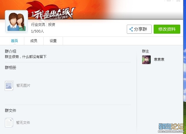Image resolution: width=186 pixels, height=134 pixels.
Task: Minimize the group profile window
Action: (169, 1)
